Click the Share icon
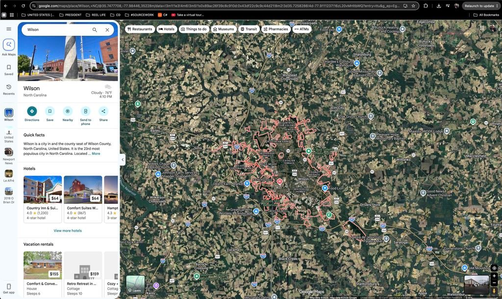The image size is (502, 299). point(103,111)
